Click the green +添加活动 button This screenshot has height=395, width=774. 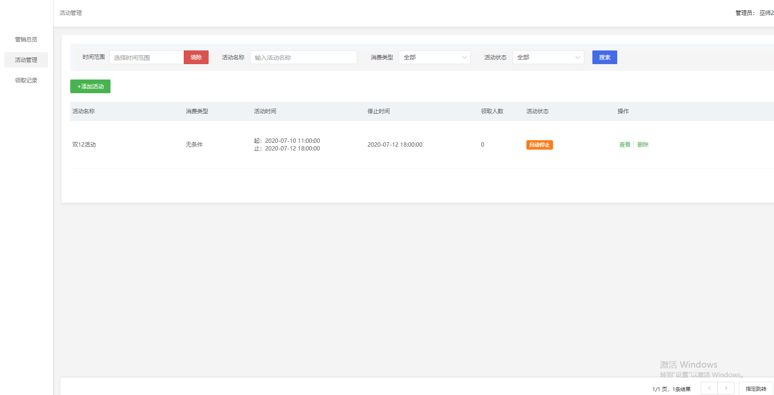point(90,86)
